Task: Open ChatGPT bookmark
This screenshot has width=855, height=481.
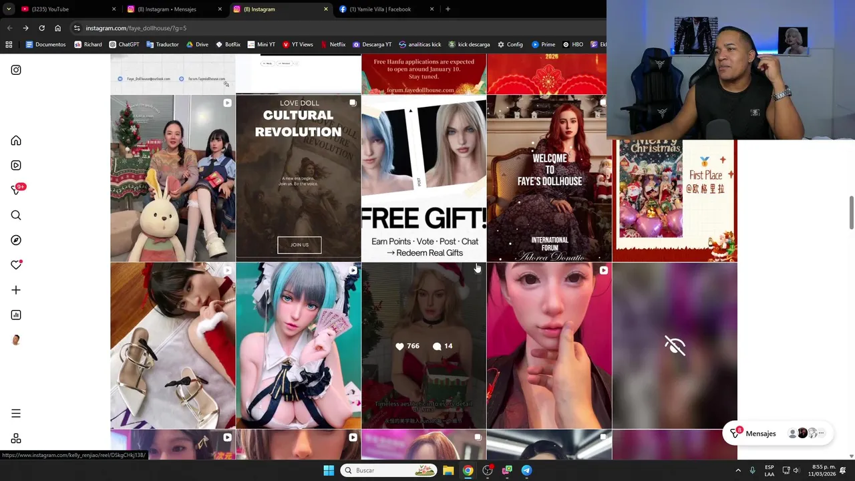Action: pos(124,45)
